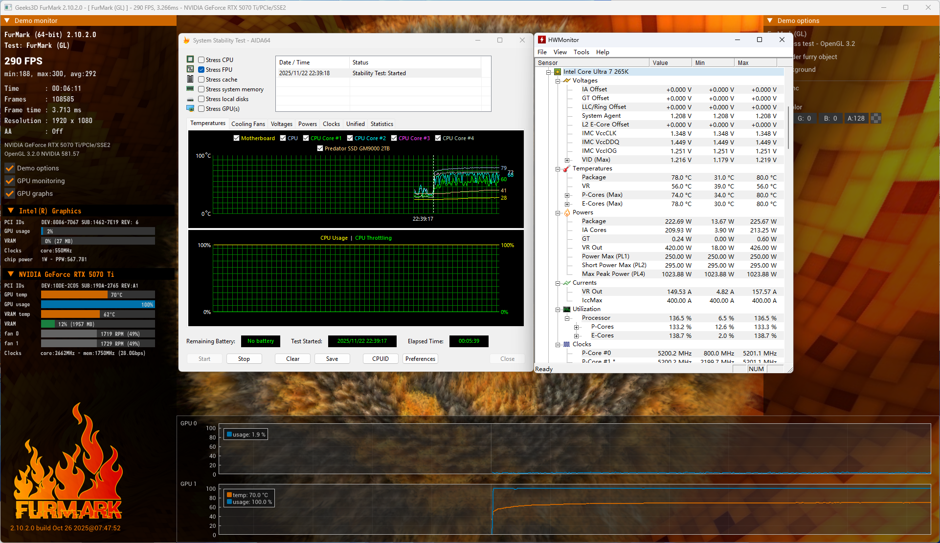This screenshot has height=543, width=940.
Task: Click the Preferences button
Action: point(420,359)
